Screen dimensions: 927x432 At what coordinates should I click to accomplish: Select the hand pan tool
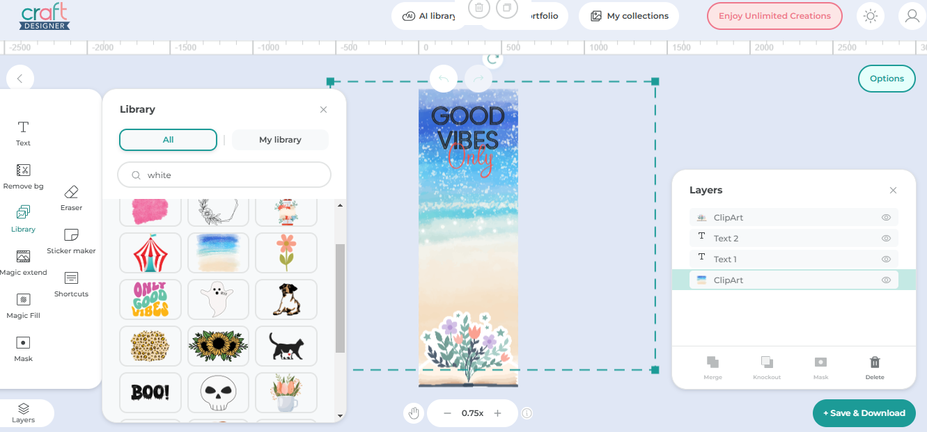(414, 413)
